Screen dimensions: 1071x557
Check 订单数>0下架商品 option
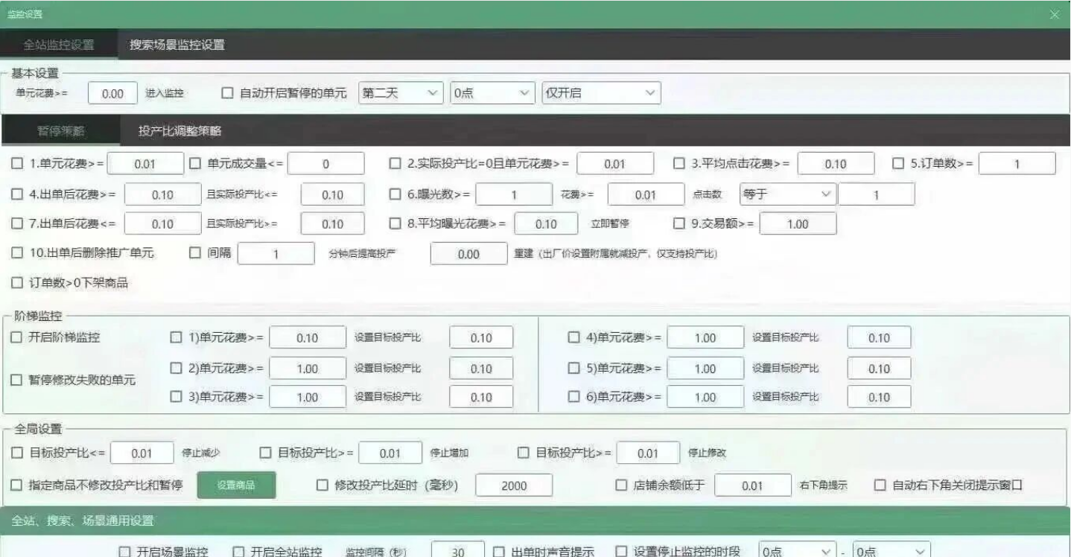[x=17, y=283]
